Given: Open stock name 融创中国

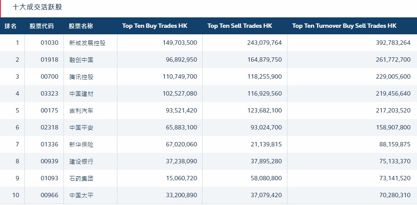Looking at the screenshot, I should [x=81, y=60].
